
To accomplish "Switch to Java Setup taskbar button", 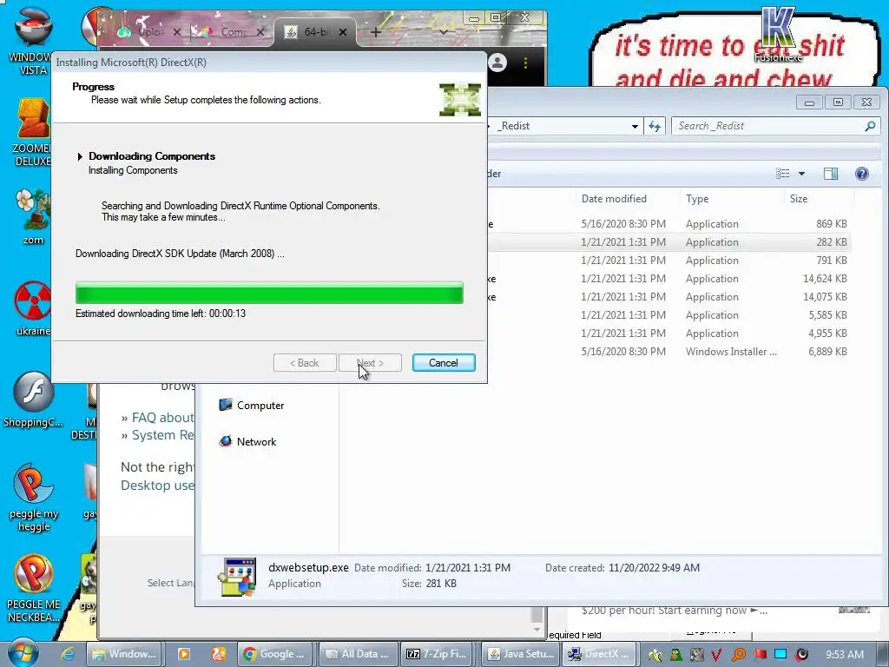I will [521, 654].
